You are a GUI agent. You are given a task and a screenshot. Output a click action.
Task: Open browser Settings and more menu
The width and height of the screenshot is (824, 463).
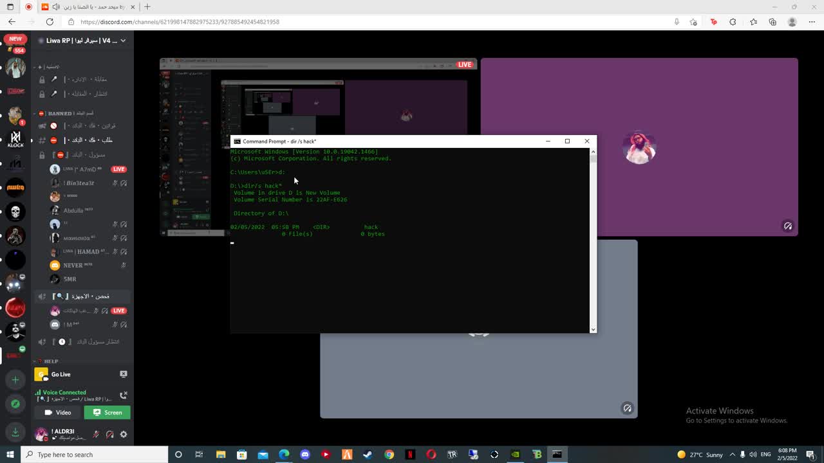812,22
